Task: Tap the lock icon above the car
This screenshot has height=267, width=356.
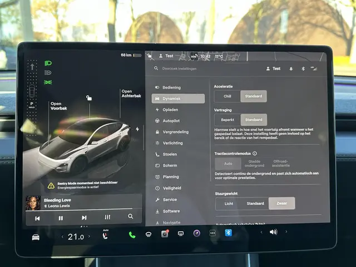Action: point(88,98)
